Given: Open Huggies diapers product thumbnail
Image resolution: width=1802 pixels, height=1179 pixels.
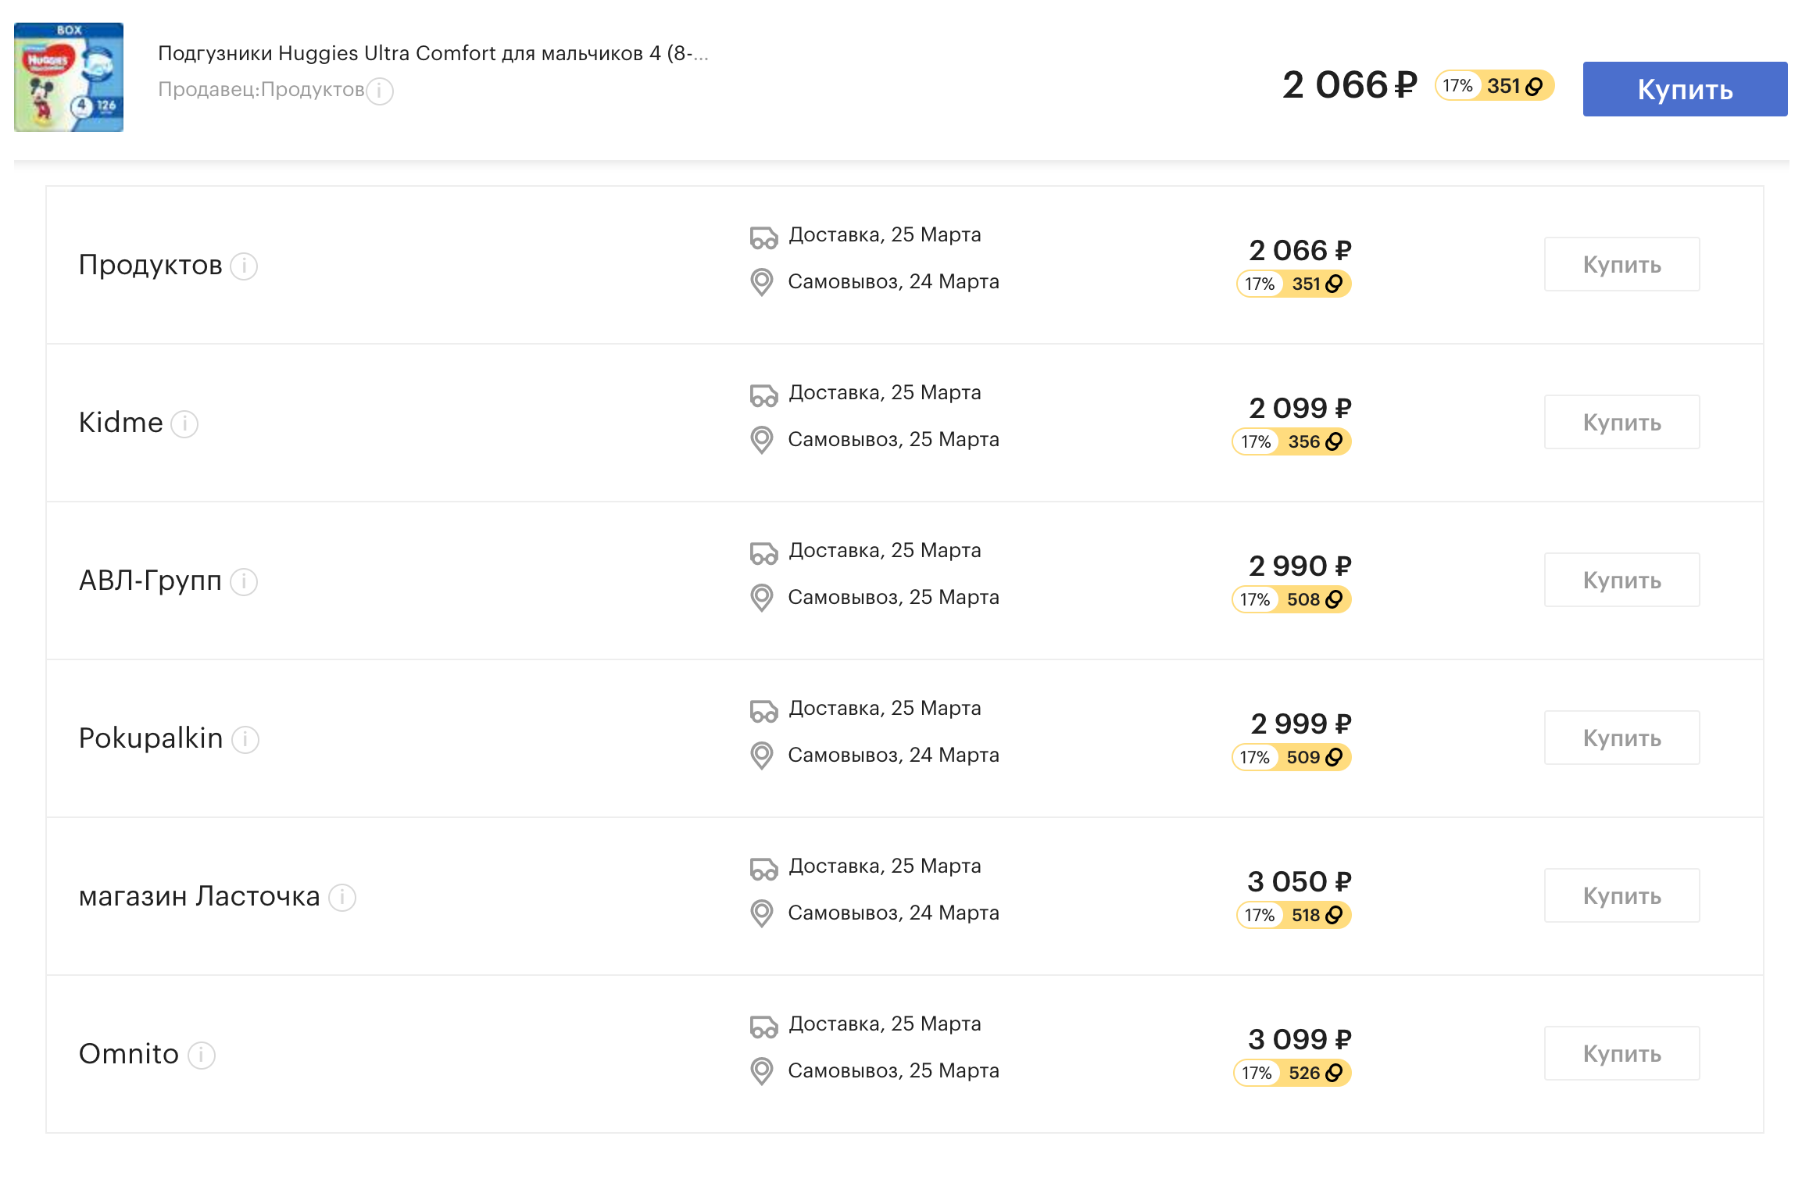Looking at the screenshot, I should click(69, 77).
